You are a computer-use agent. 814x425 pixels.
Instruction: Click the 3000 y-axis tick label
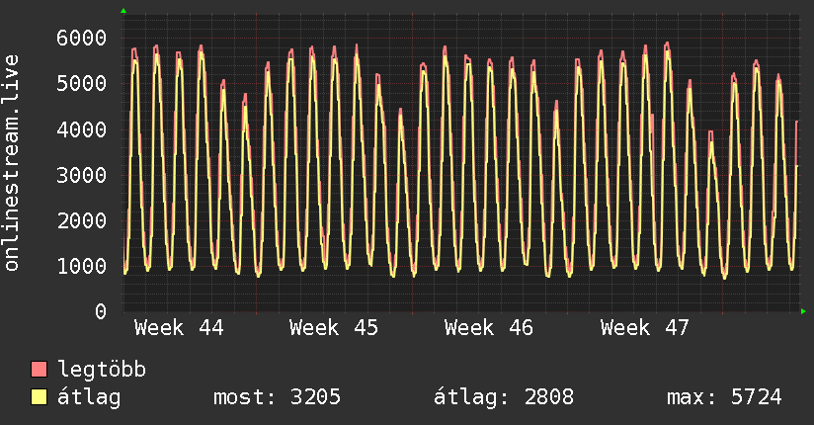[80, 176]
